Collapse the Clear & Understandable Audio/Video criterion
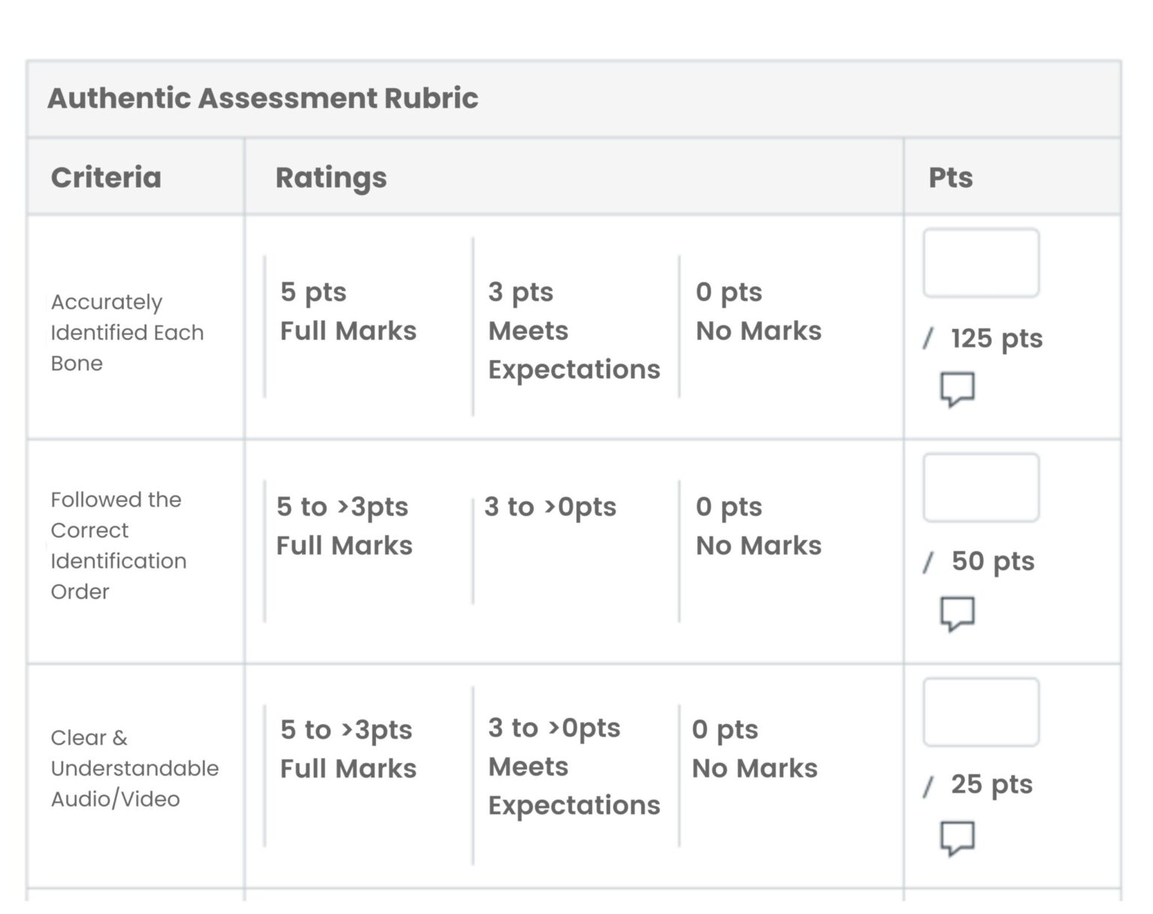 pos(134,768)
